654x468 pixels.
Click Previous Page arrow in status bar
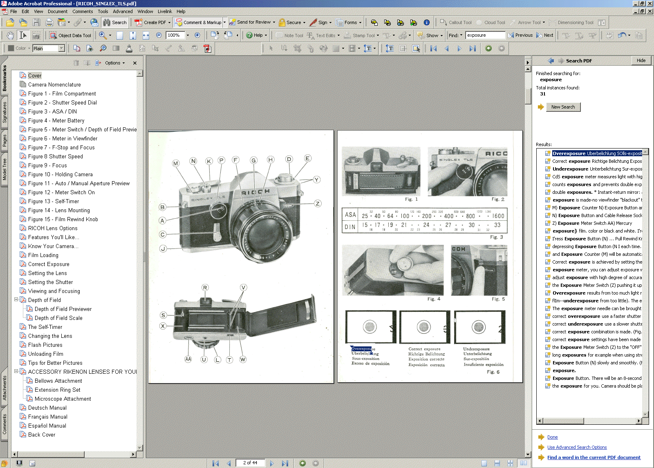[x=228, y=463]
